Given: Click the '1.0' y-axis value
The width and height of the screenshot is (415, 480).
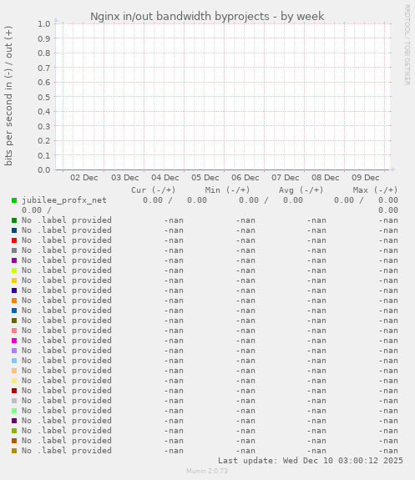Looking at the screenshot, I should (x=44, y=24).
